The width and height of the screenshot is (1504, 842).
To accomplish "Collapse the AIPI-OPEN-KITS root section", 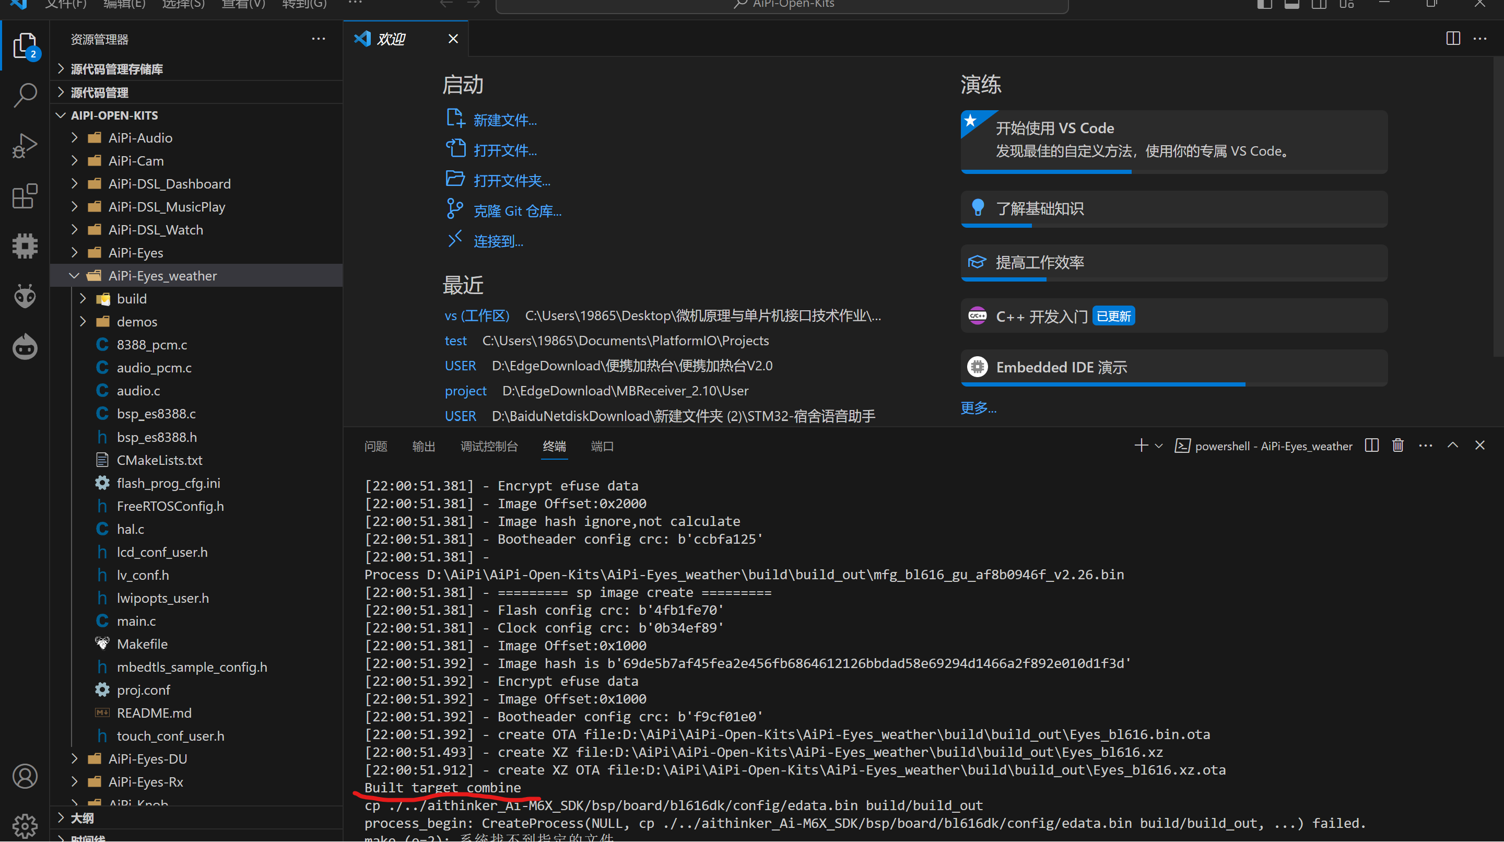I will click(196, 115).
